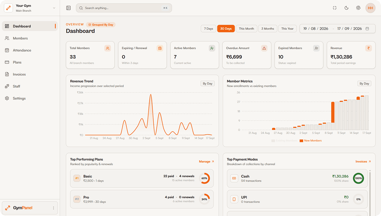Open the Invoices link in payment modes
Screen dimensions: 381x216
coord(363,162)
